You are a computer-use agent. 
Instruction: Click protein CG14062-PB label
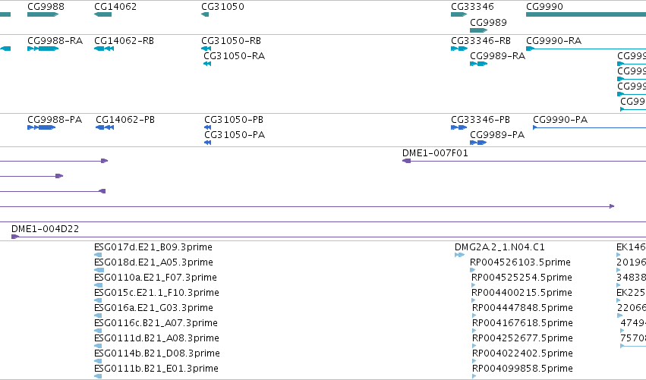(x=125, y=120)
